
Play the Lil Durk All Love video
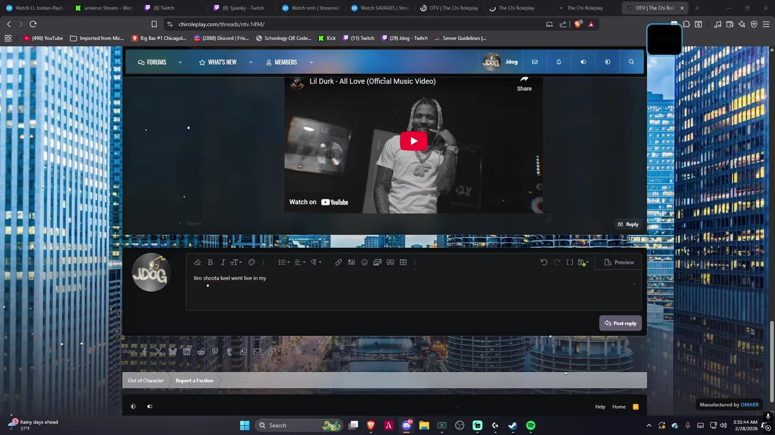click(414, 141)
